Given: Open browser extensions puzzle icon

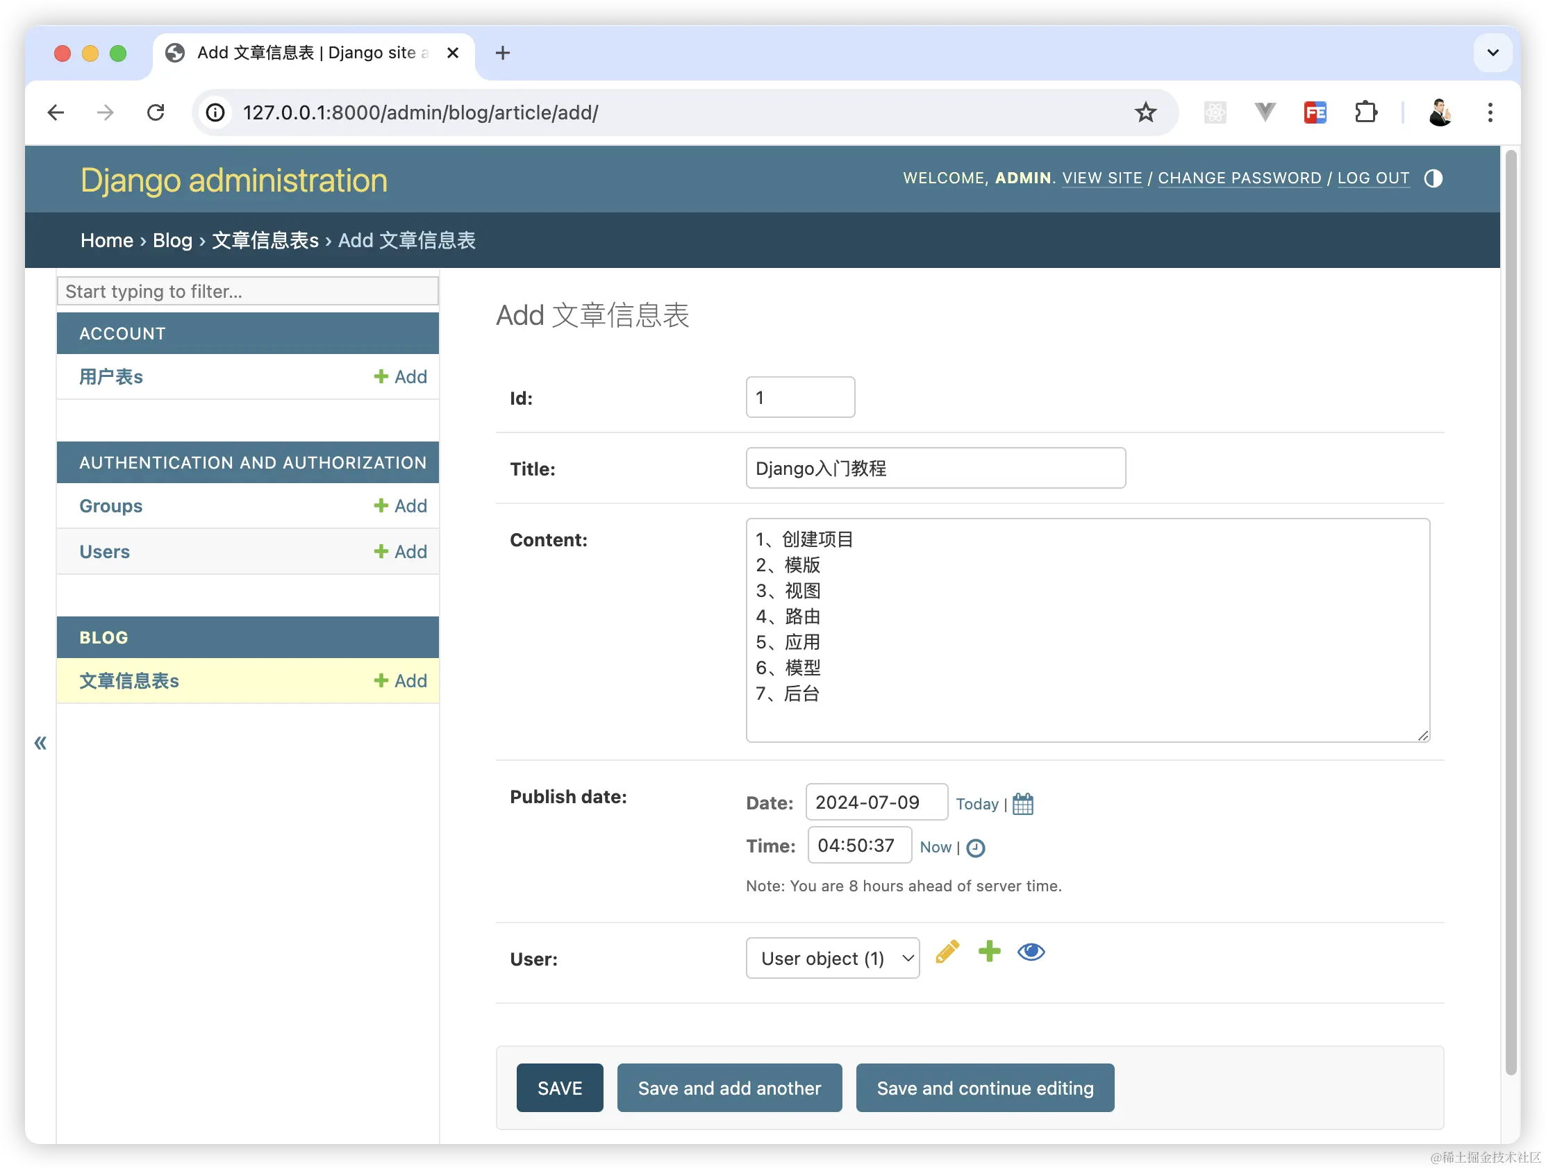Looking at the screenshot, I should (x=1365, y=112).
